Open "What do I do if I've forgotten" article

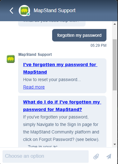tap(62, 106)
